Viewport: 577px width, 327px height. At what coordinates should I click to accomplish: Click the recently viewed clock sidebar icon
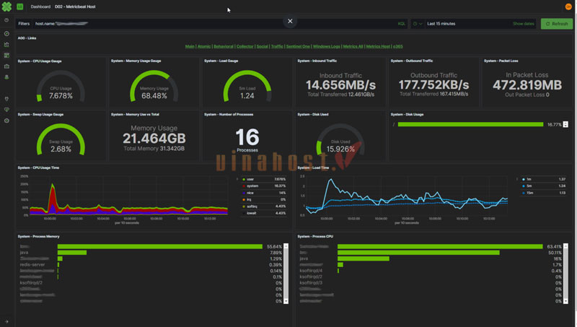click(x=6, y=20)
